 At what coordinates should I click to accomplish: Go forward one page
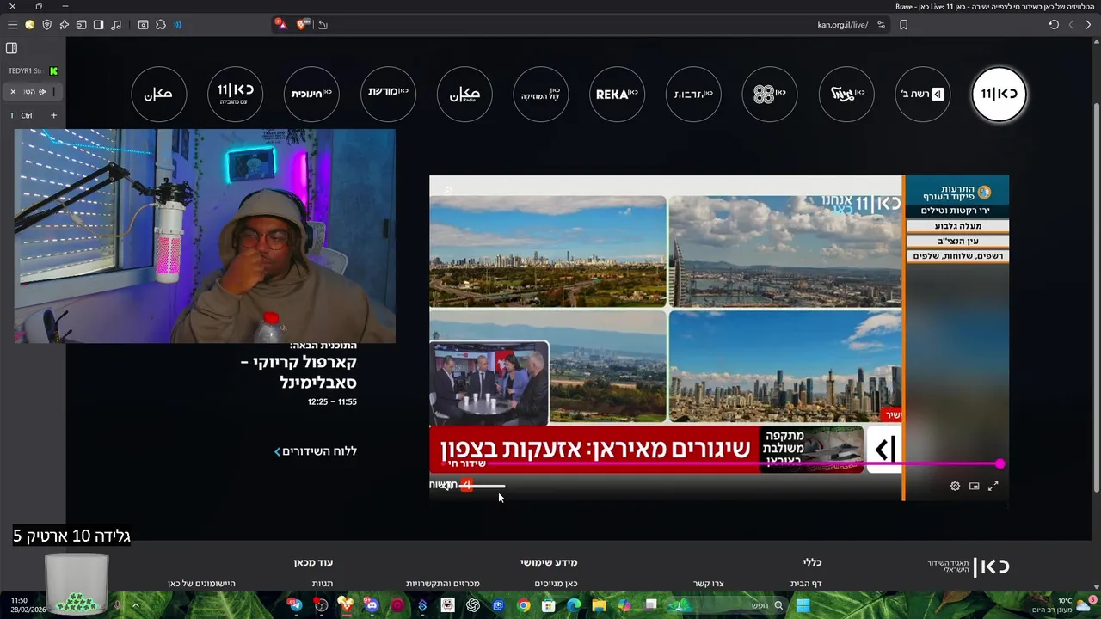point(1071,25)
